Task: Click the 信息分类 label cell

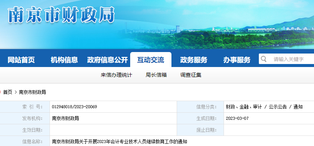Action: (x=200, y=107)
